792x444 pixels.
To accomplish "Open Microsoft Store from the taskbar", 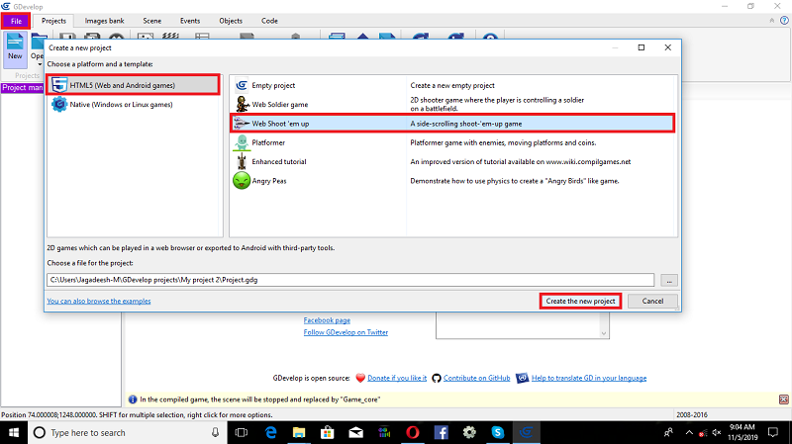I will [x=328, y=433].
